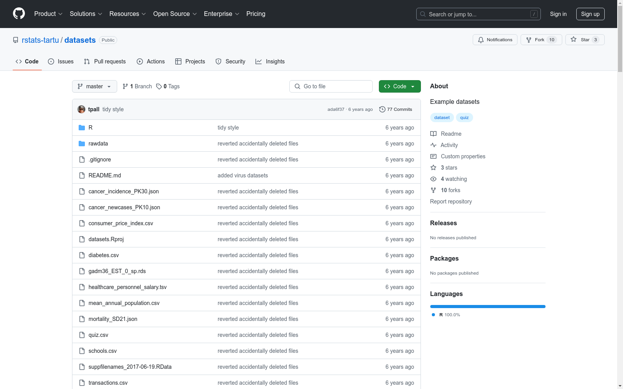Open the green Code dropdown
The height and width of the screenshot is (389, 623).
click(x=399, y=86)
